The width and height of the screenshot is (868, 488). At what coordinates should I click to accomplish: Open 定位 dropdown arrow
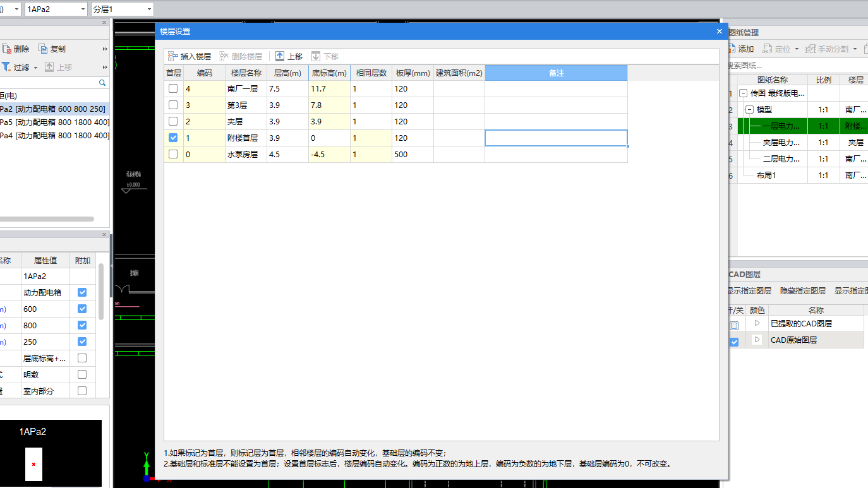pyautogui.click(x=797, y=49)
